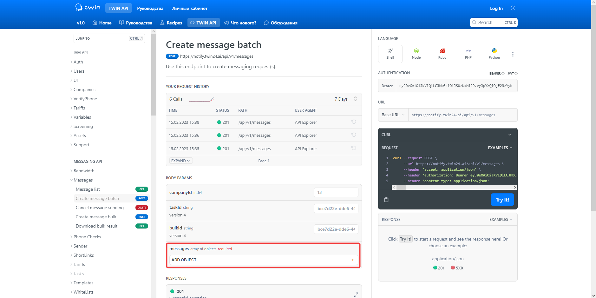Open Руководства in sub navigation bar
The width and height of the screenshot is (596, 298).
click(x=135, y=23)
